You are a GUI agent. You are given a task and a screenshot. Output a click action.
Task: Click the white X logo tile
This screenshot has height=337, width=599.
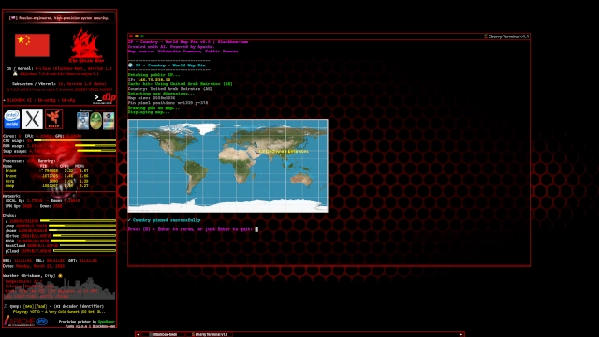point(33,119)
